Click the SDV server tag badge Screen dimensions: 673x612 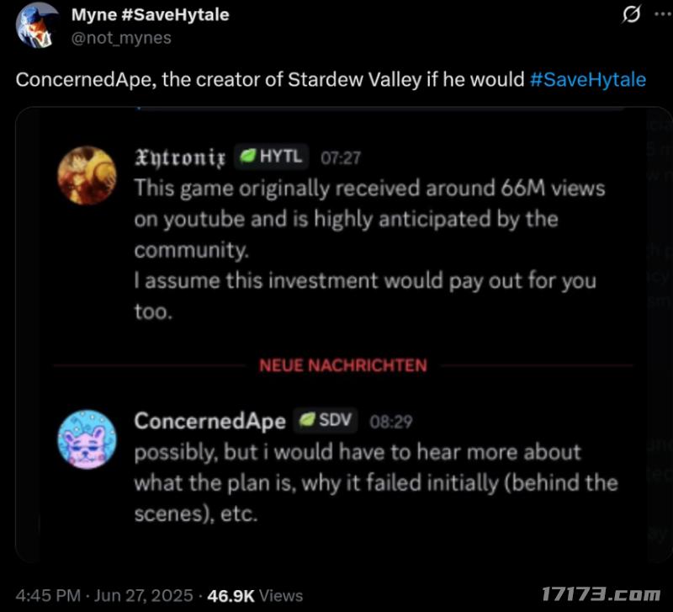pyautogui.click(x=325, y=420)
